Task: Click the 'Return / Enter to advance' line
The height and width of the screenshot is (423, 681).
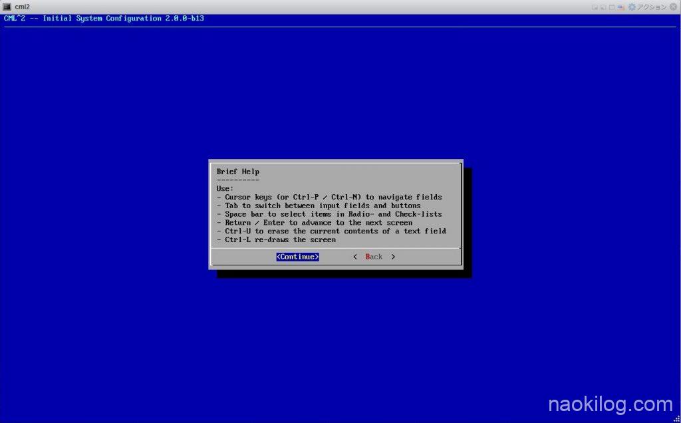Action: coord(315,222)
